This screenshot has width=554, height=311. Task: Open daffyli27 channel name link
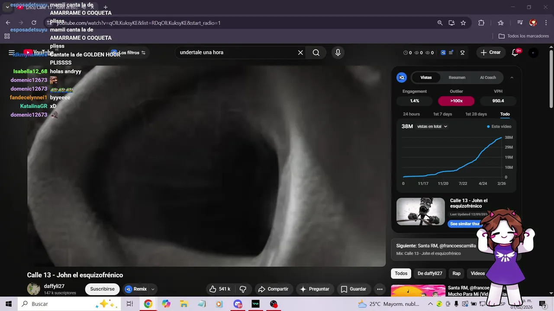54,286
